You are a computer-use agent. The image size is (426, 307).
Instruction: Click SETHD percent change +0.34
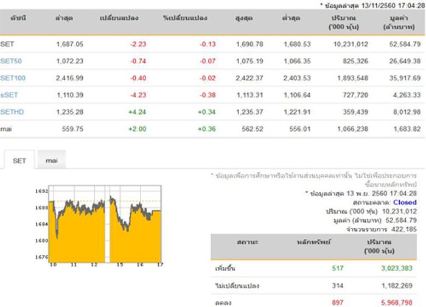click(x=207, y=111)
